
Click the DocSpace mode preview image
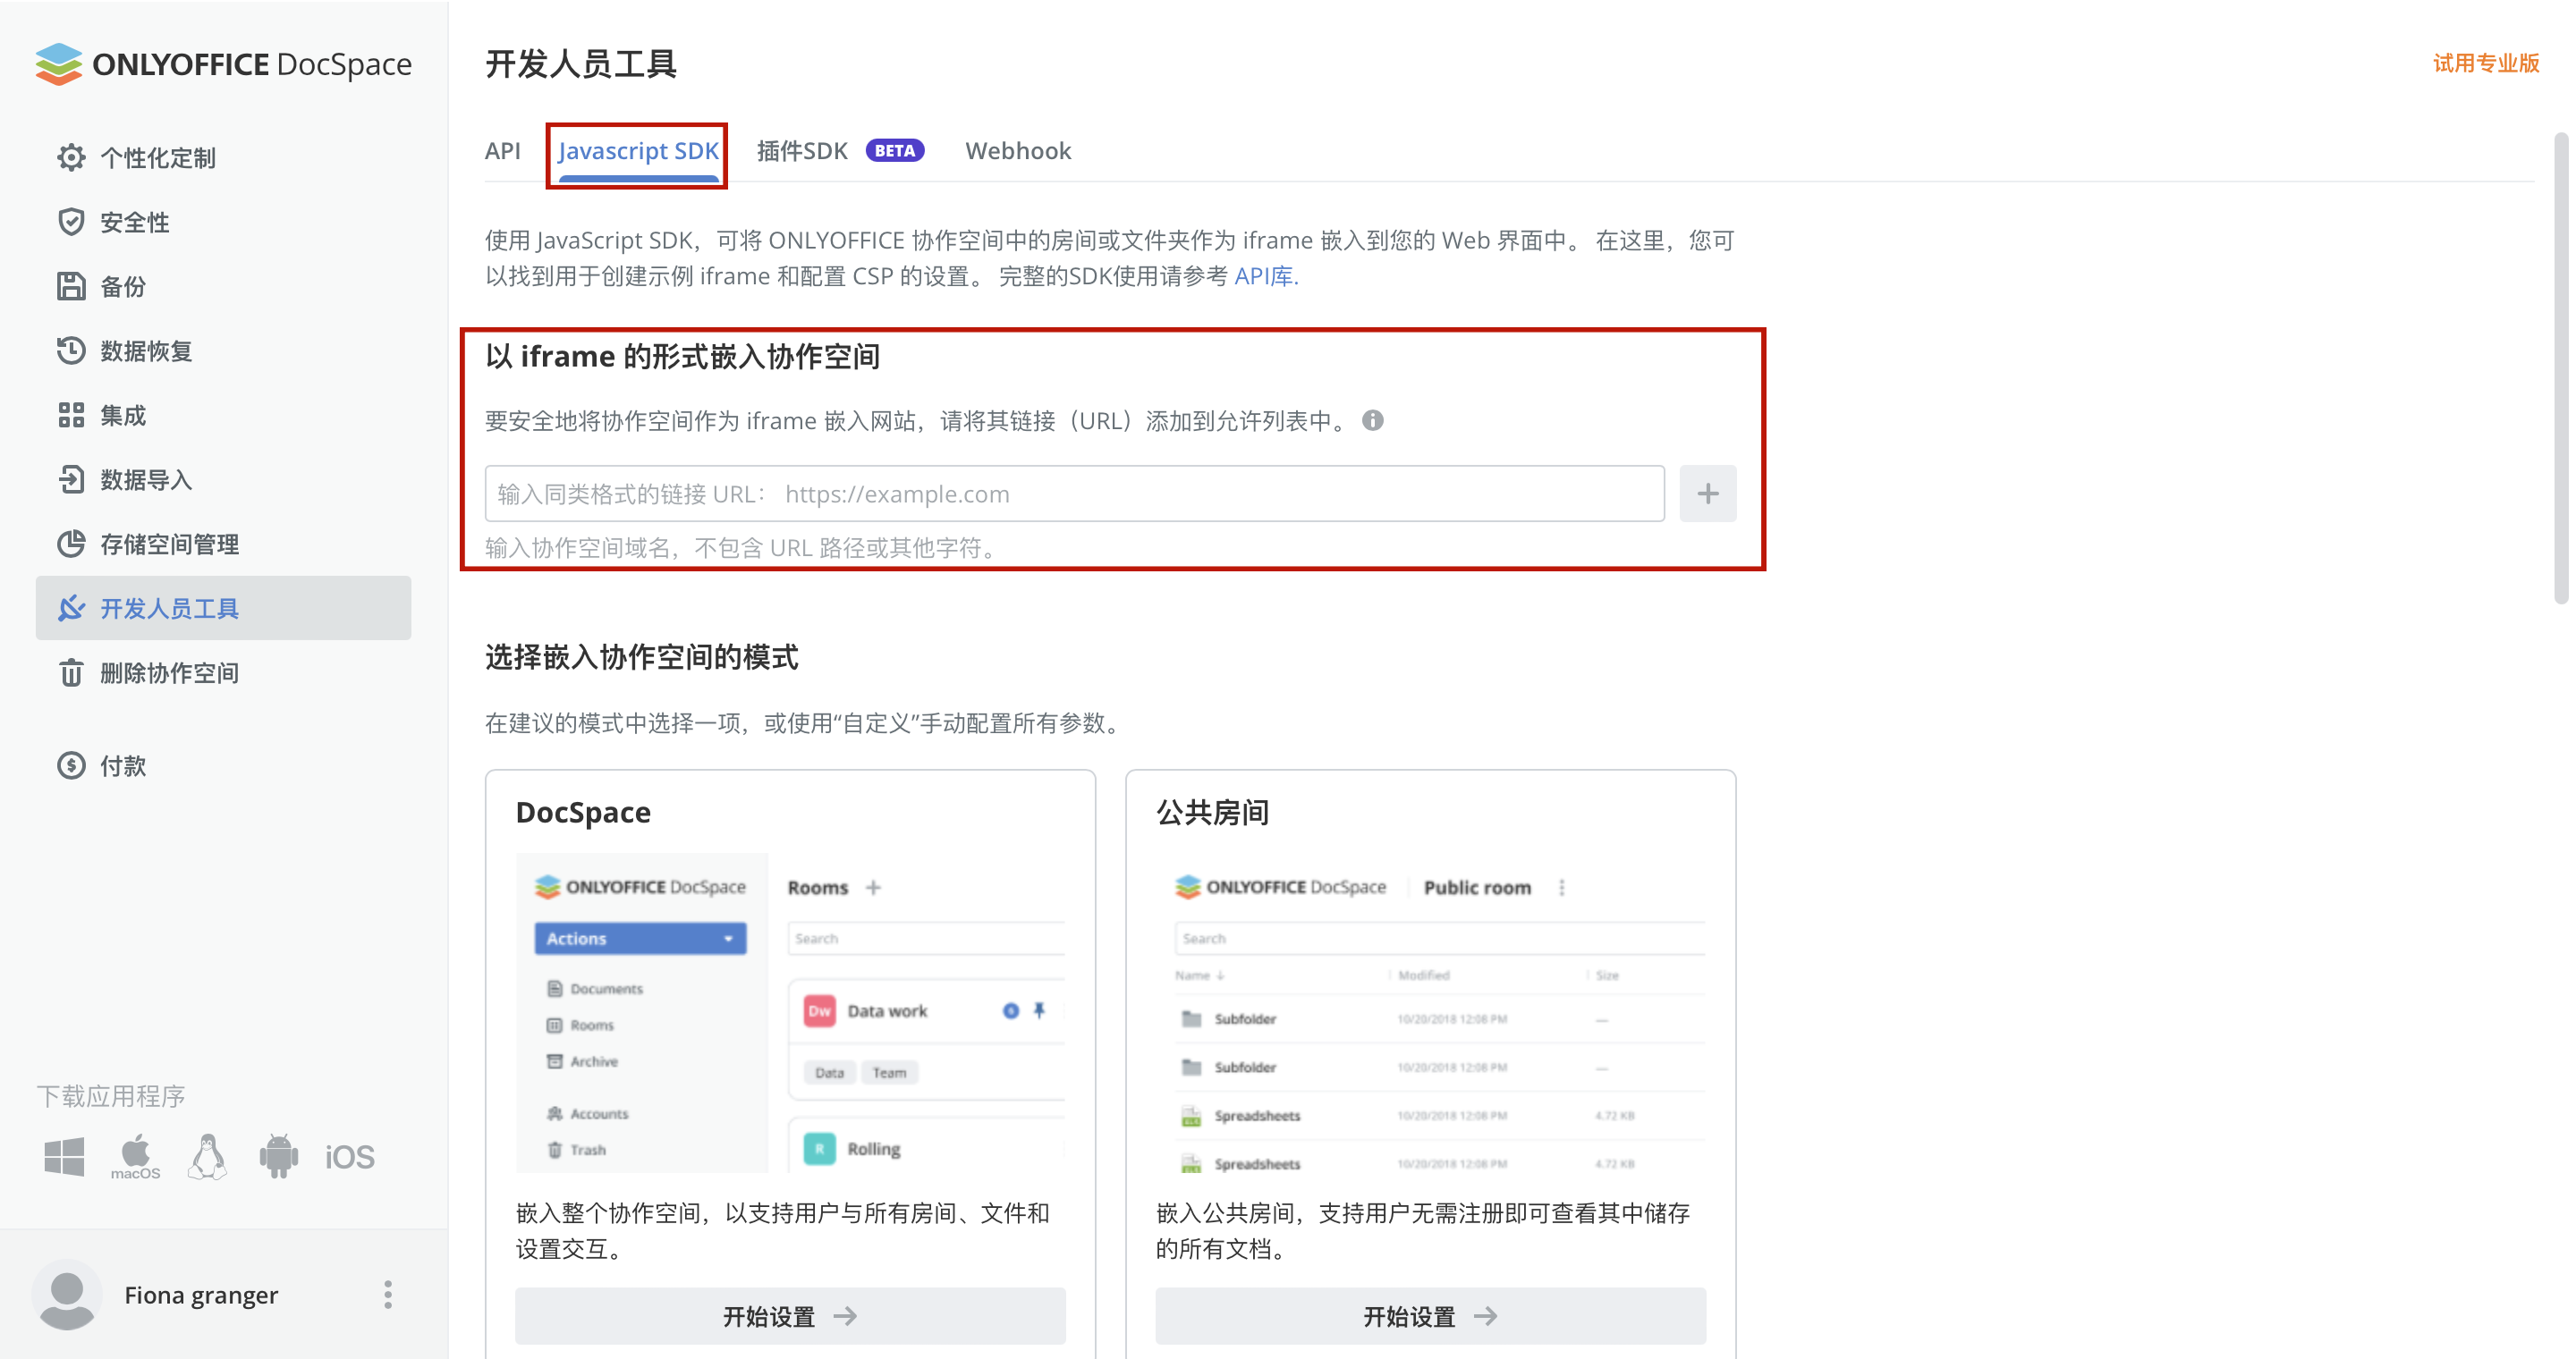[790, 1013]
